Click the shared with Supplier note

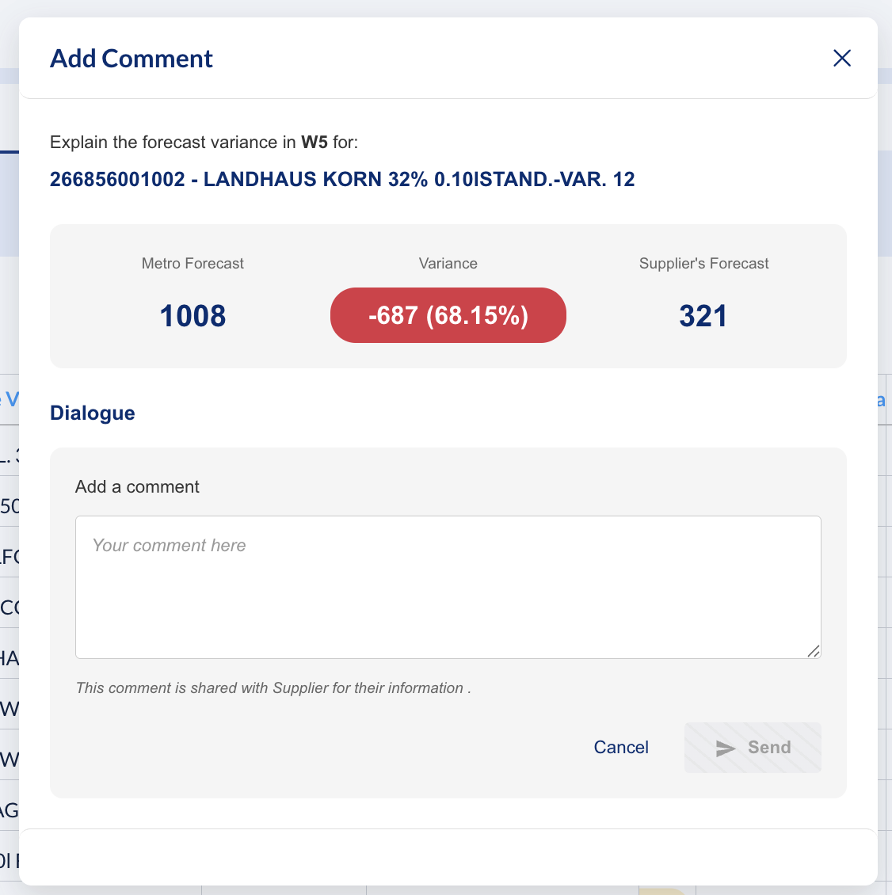click(x=273, y=687)
